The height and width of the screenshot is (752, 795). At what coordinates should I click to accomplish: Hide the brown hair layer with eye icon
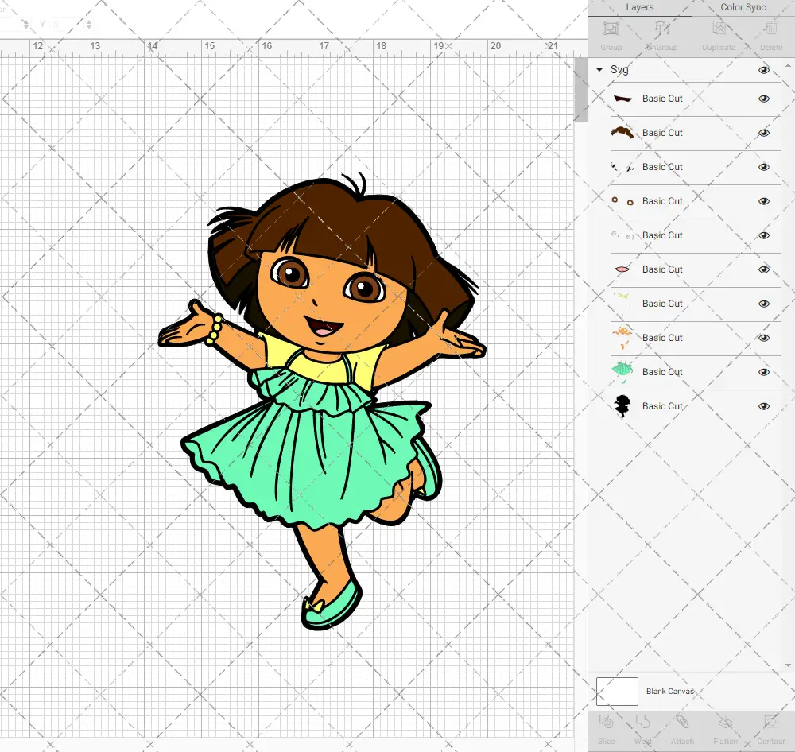tap(763, 133)
